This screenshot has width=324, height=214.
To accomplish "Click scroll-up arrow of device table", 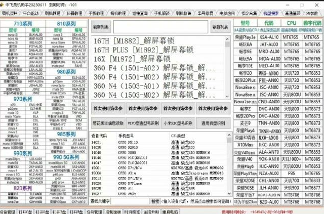I will [x=229, y=135].
